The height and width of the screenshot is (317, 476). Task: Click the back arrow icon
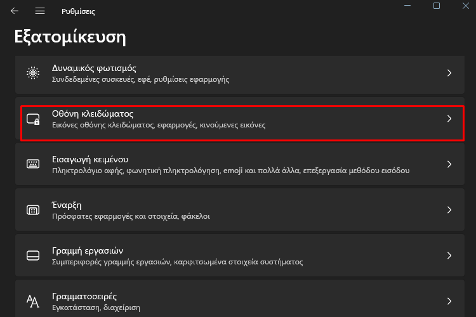pos(14,11)
